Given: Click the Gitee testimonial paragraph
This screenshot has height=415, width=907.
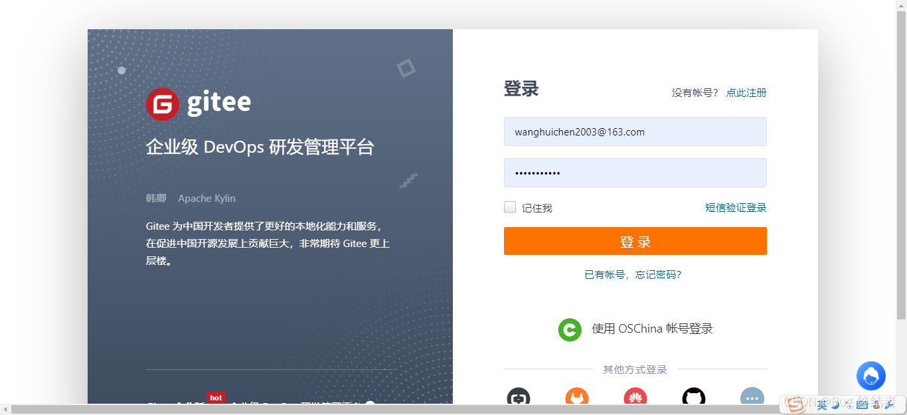Looking at the screenshot, I should (x=268, y=243).
